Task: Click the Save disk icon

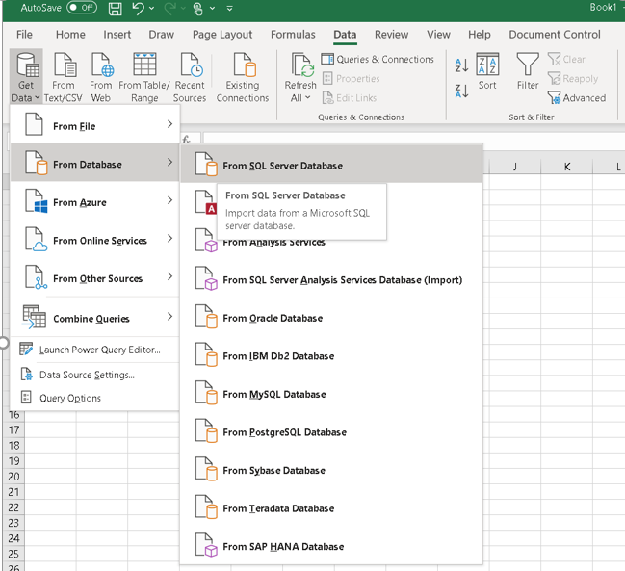Action: (116, 9)
